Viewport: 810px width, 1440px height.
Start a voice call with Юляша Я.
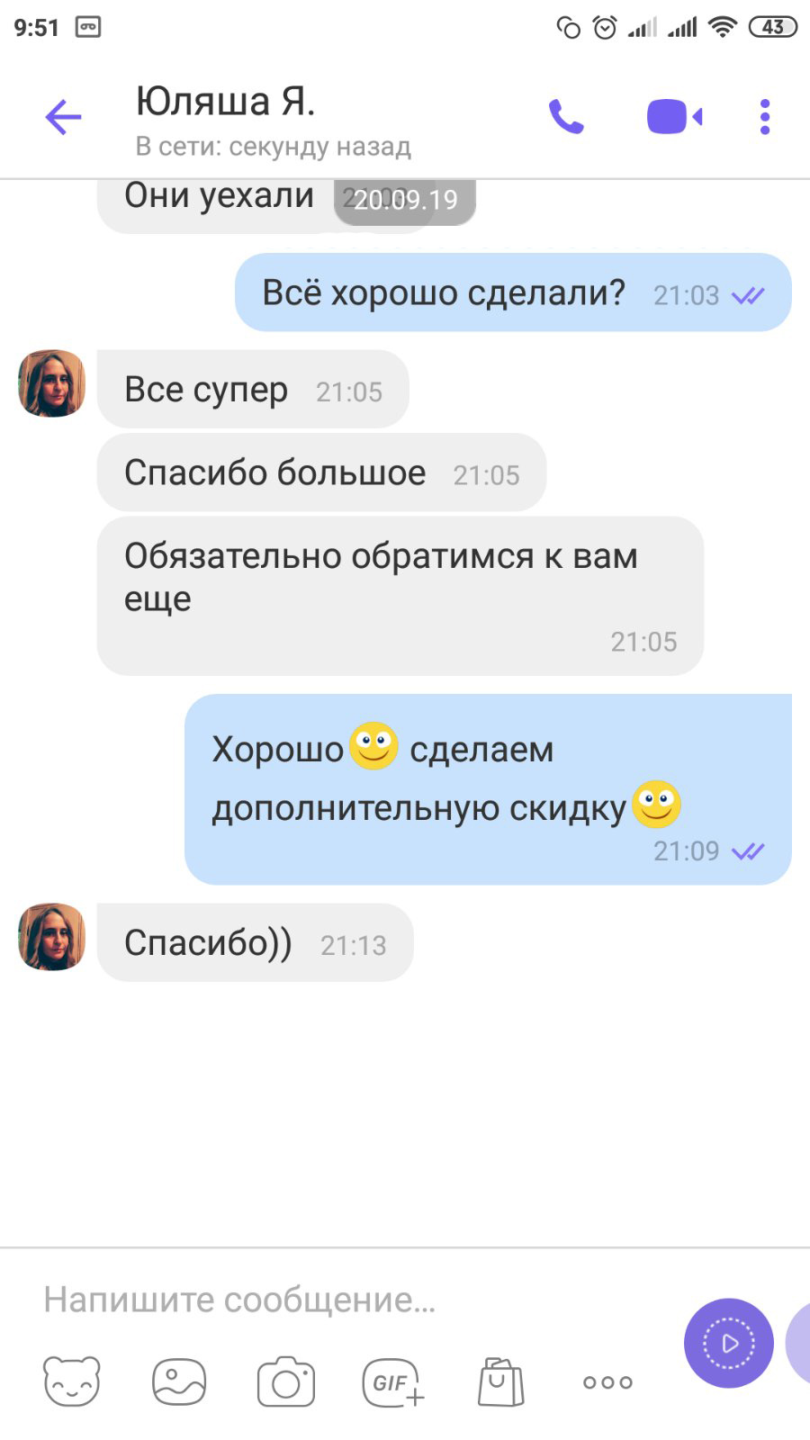(567, 117)
